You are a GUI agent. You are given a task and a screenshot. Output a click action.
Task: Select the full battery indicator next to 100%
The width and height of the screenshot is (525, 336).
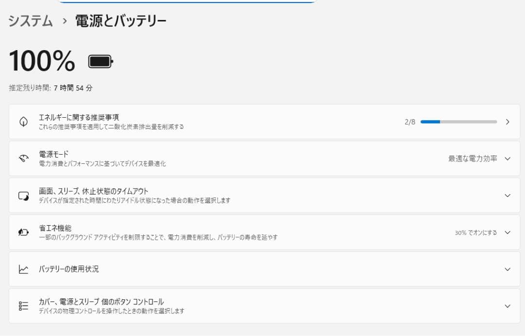tap(99, 60)
